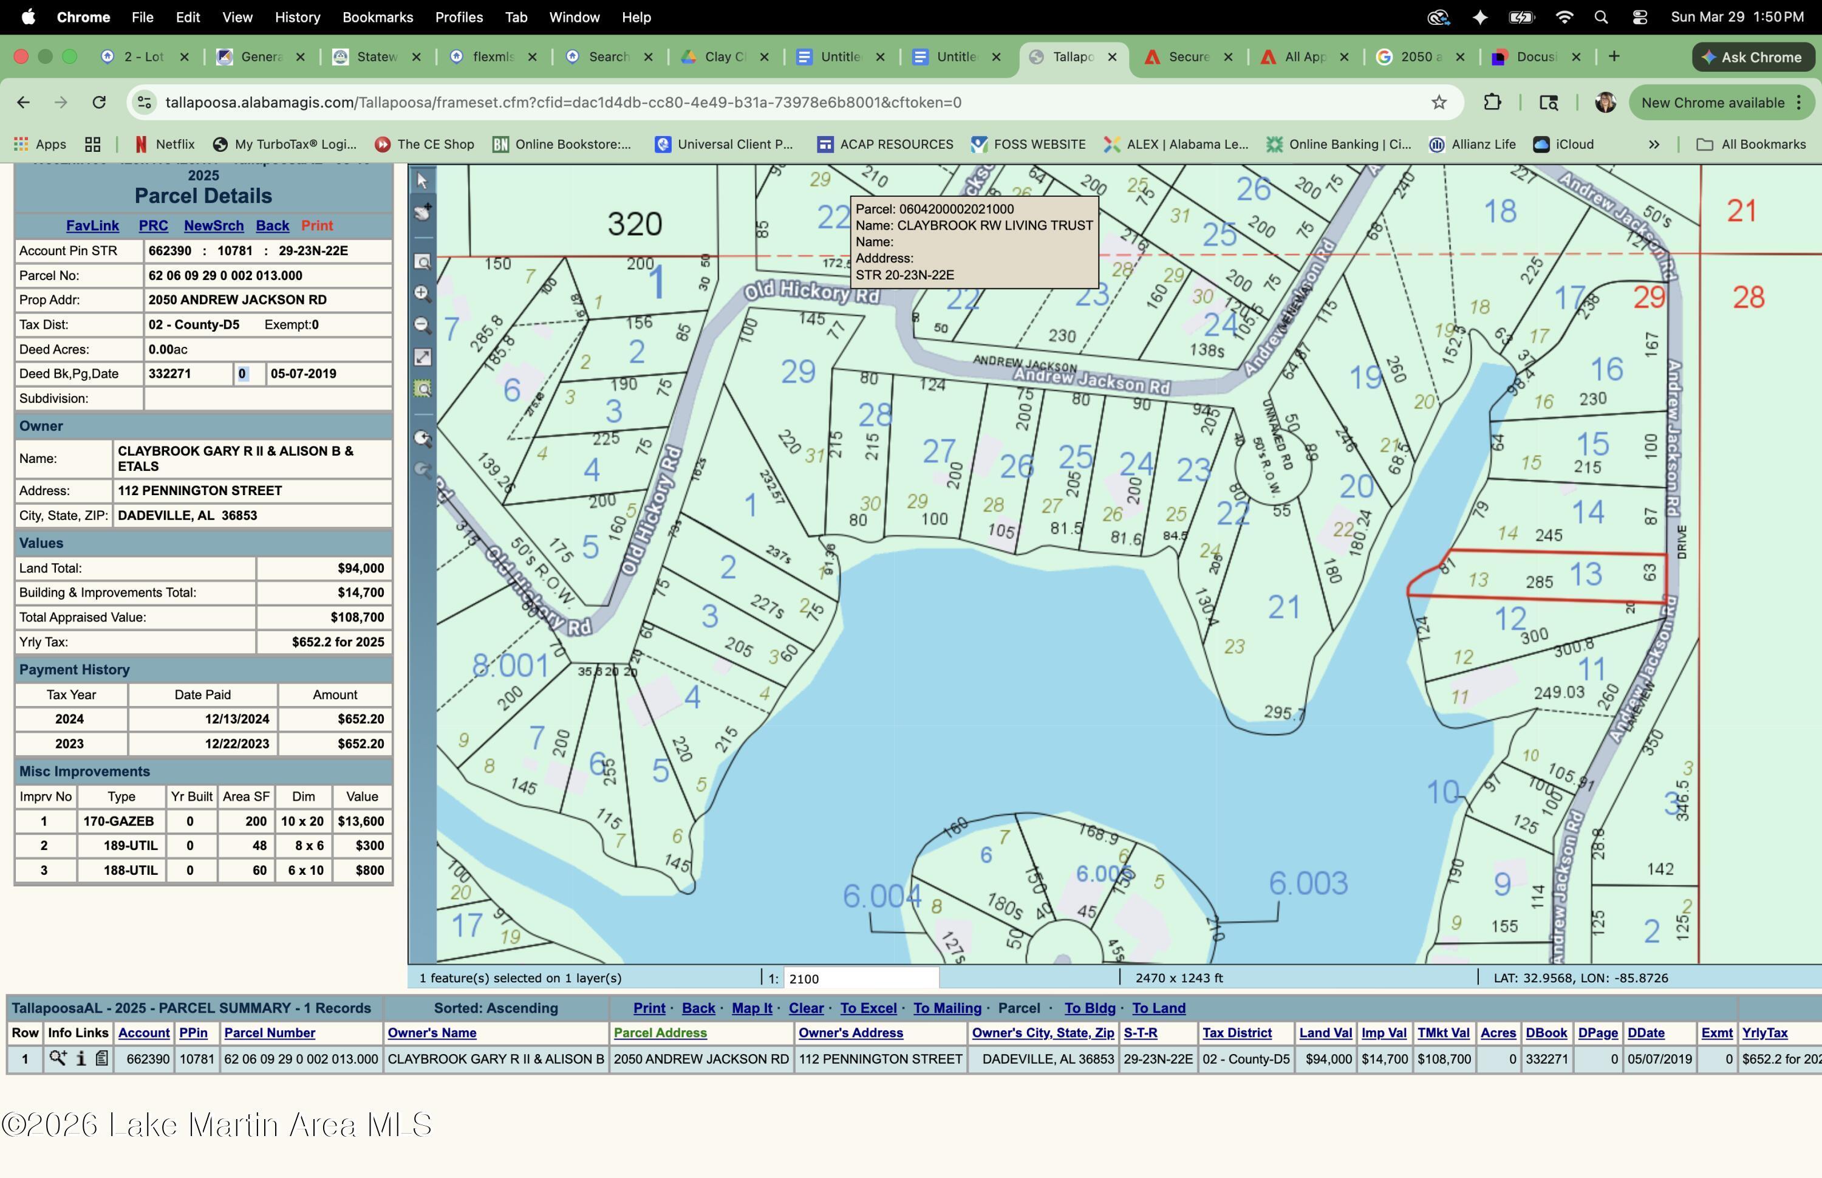Image resolution: width=1822 pixels, height=1178 pixels.
Task: Open the History menu
Action: pos(298,17)
